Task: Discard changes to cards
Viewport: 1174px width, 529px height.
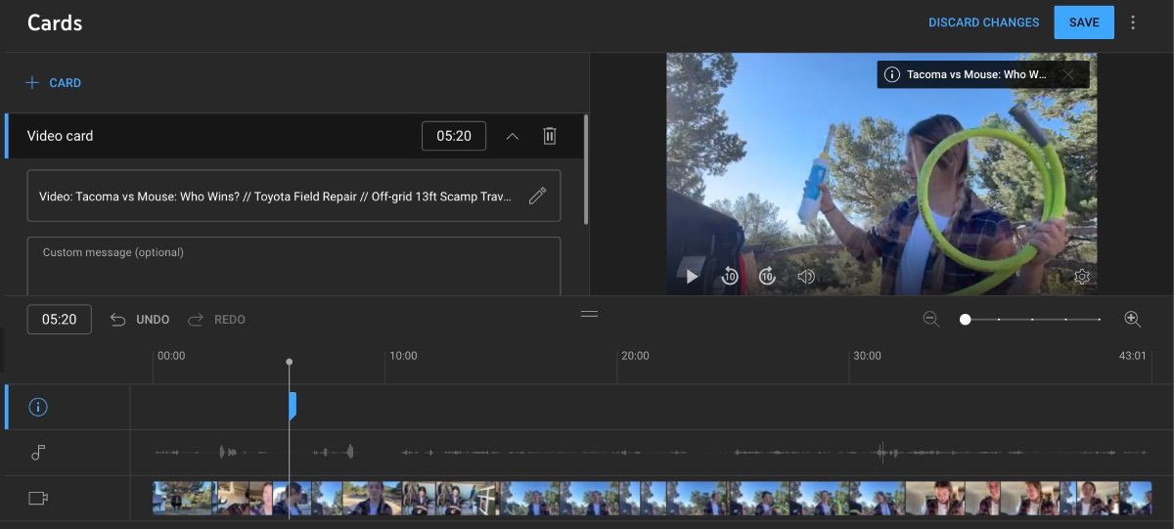Action: (983, 22)
